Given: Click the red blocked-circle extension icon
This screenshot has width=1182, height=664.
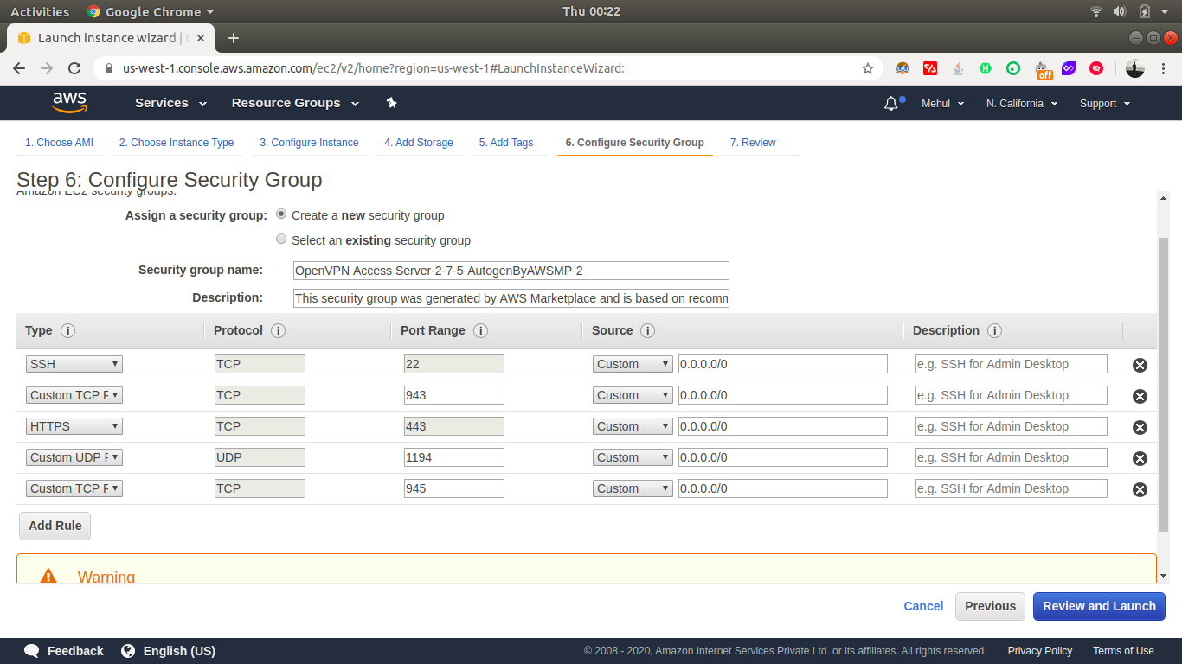Looking at the screenshot, I should coord(1096,68).
